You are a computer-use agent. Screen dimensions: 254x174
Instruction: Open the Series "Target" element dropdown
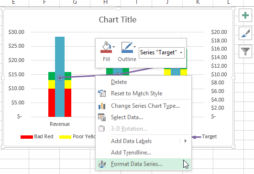(x=162, y=52)
